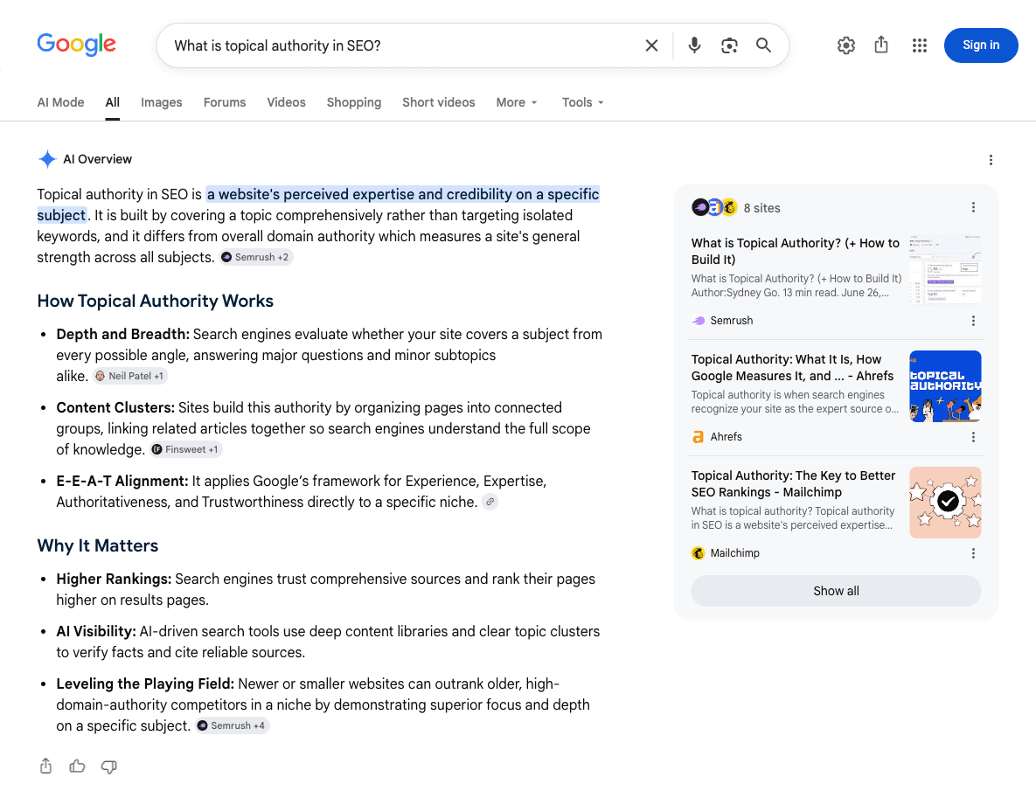Click the AI Overview sparkle icon
This screenshot has height=791, width=1036.
47,159
